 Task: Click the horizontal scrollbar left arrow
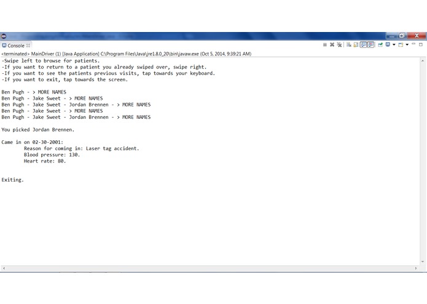[x=4, y=268]
